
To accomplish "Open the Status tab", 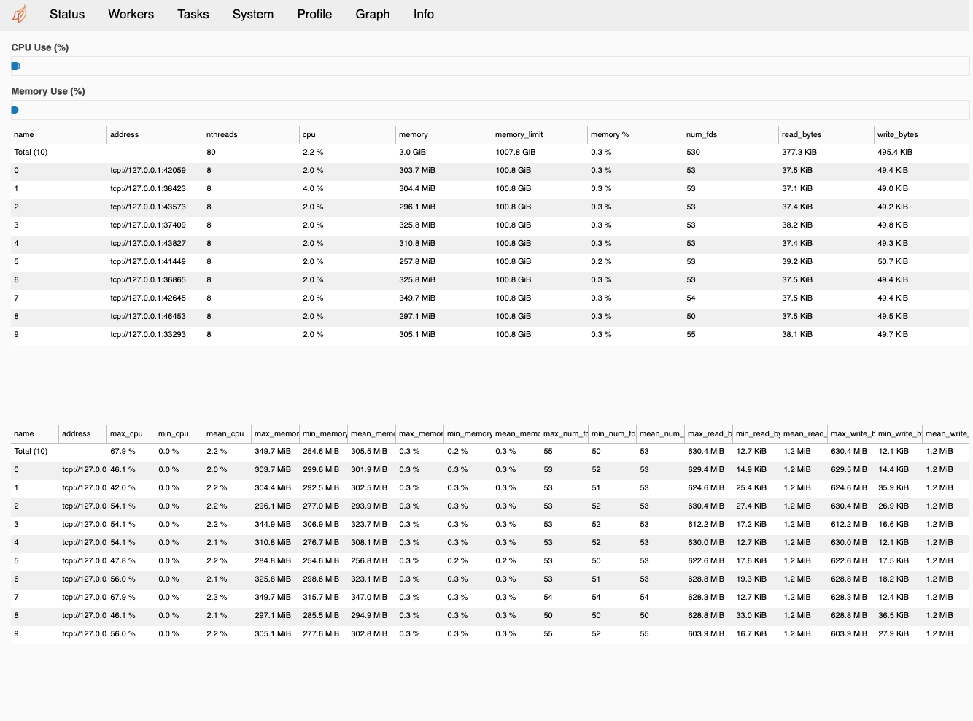I will (67, 14).
